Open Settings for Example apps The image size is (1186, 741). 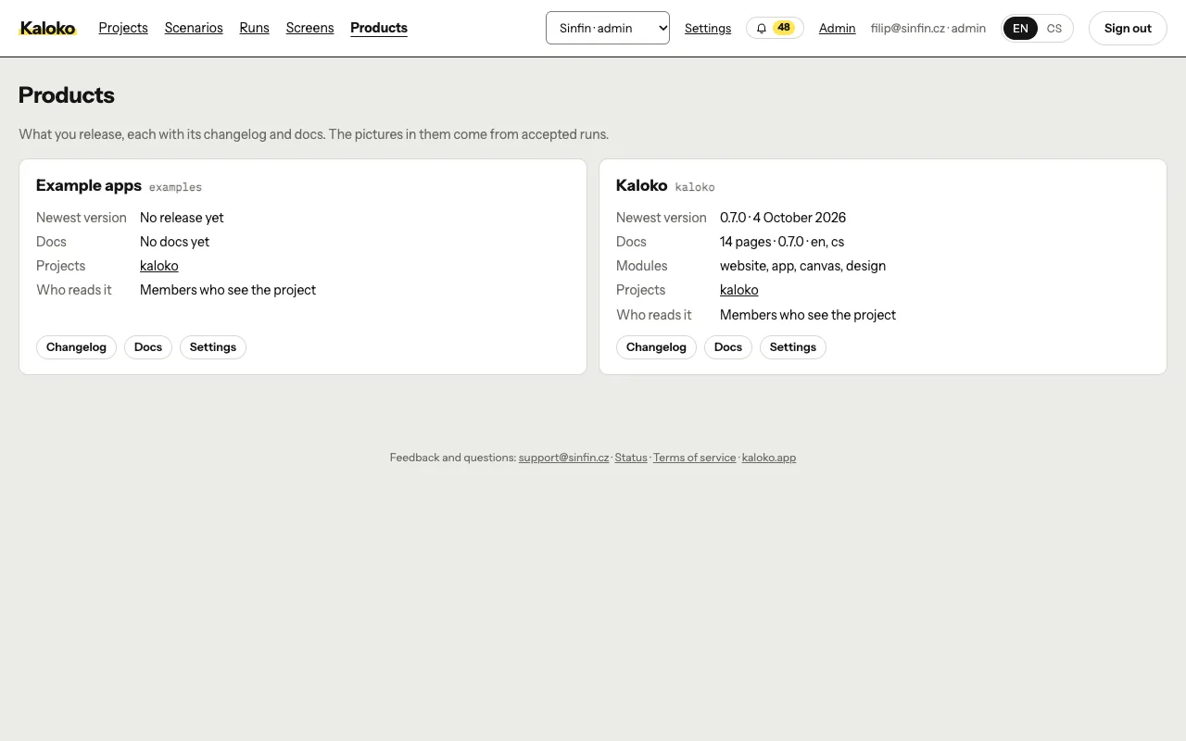(213, 347)
